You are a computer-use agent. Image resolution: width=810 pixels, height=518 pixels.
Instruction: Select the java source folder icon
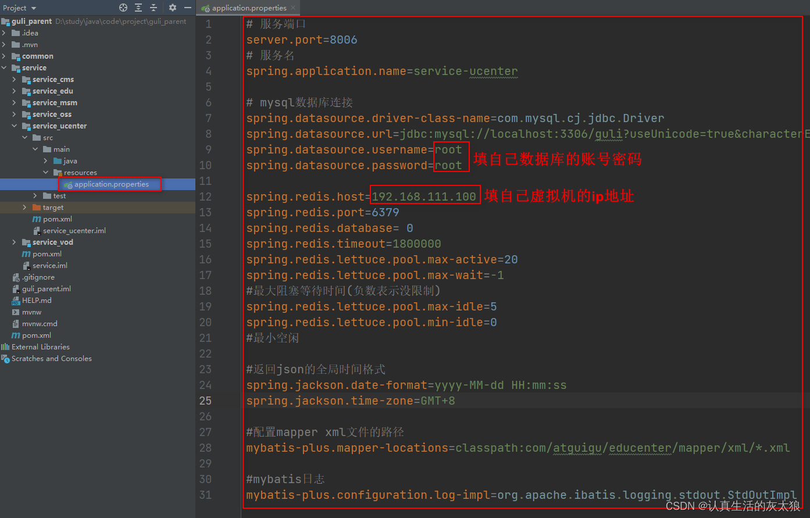pyautogui.click(x=58, y=161)
